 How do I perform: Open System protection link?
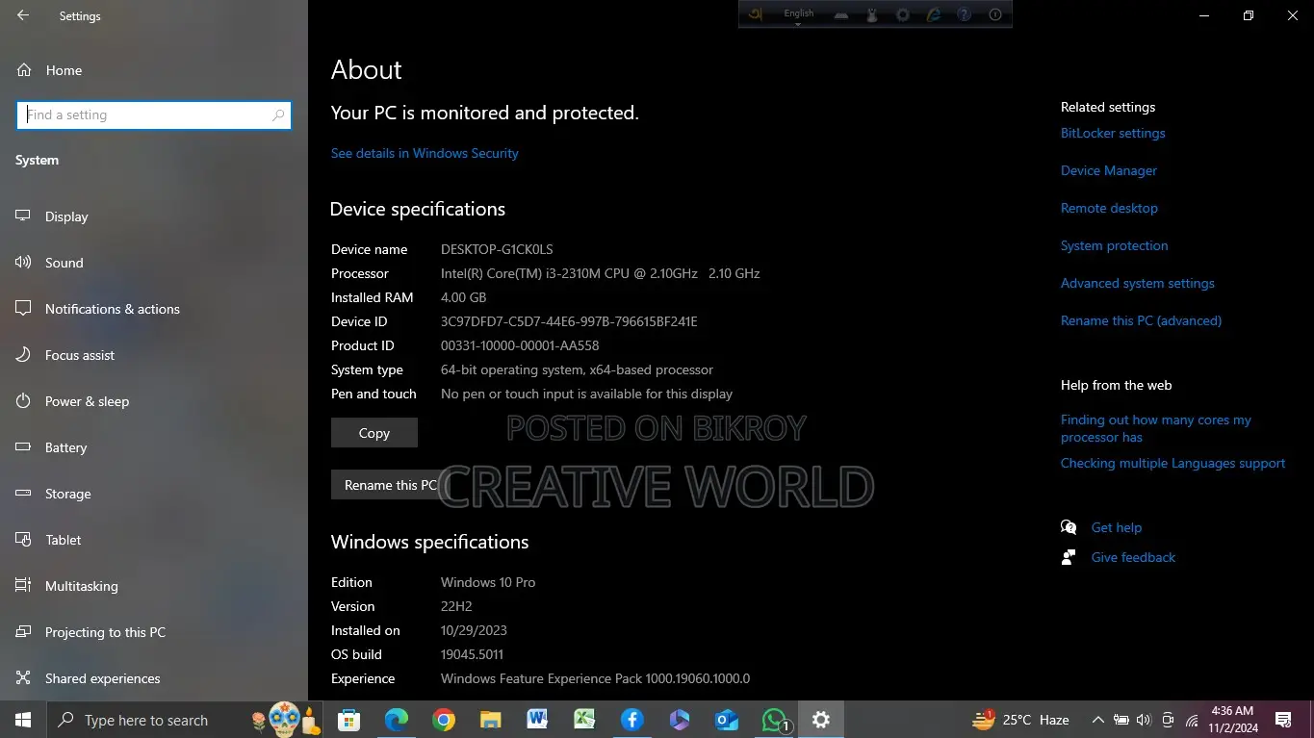tap(1115, 245)
